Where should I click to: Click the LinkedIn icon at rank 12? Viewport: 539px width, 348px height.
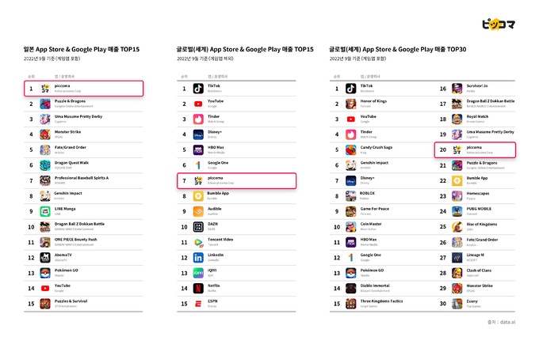[198, 258]
